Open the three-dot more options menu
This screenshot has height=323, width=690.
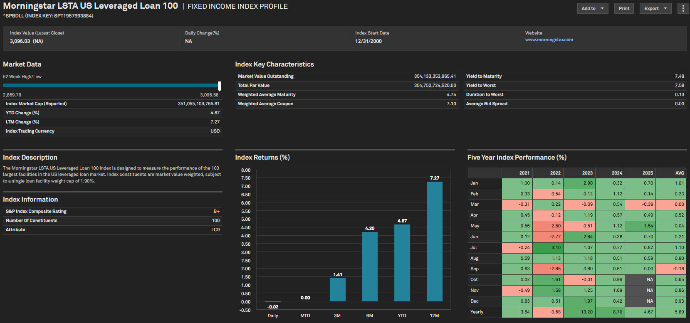click(683, 8)
